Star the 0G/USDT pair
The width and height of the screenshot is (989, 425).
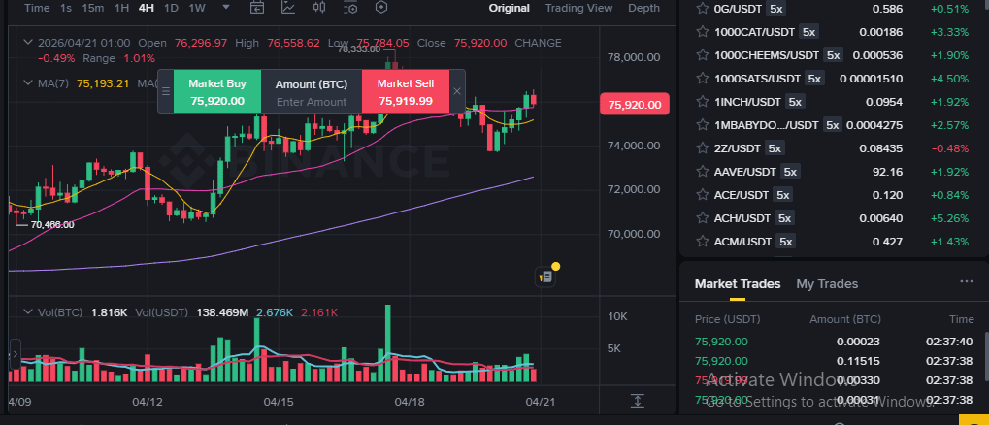[x=702, y=9]
